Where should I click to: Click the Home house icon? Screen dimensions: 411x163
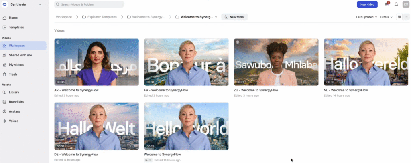coord(4,18)
